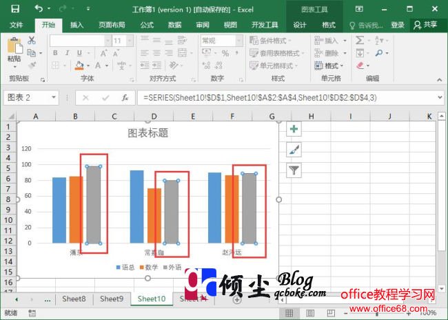Click the borders icon
Screen dimensions: 448x320
56,66
